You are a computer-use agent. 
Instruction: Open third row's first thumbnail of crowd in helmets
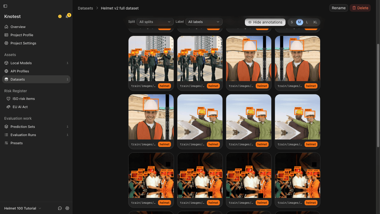(x=151, y=175)
